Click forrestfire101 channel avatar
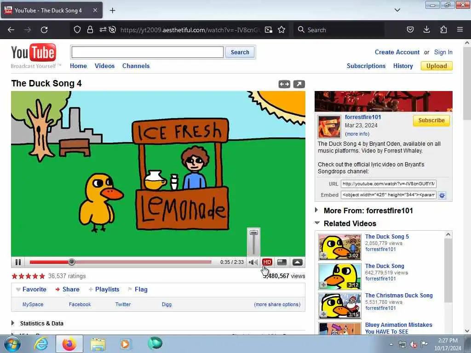This screenshot has width=471, height=353. (x=329, y=127)
